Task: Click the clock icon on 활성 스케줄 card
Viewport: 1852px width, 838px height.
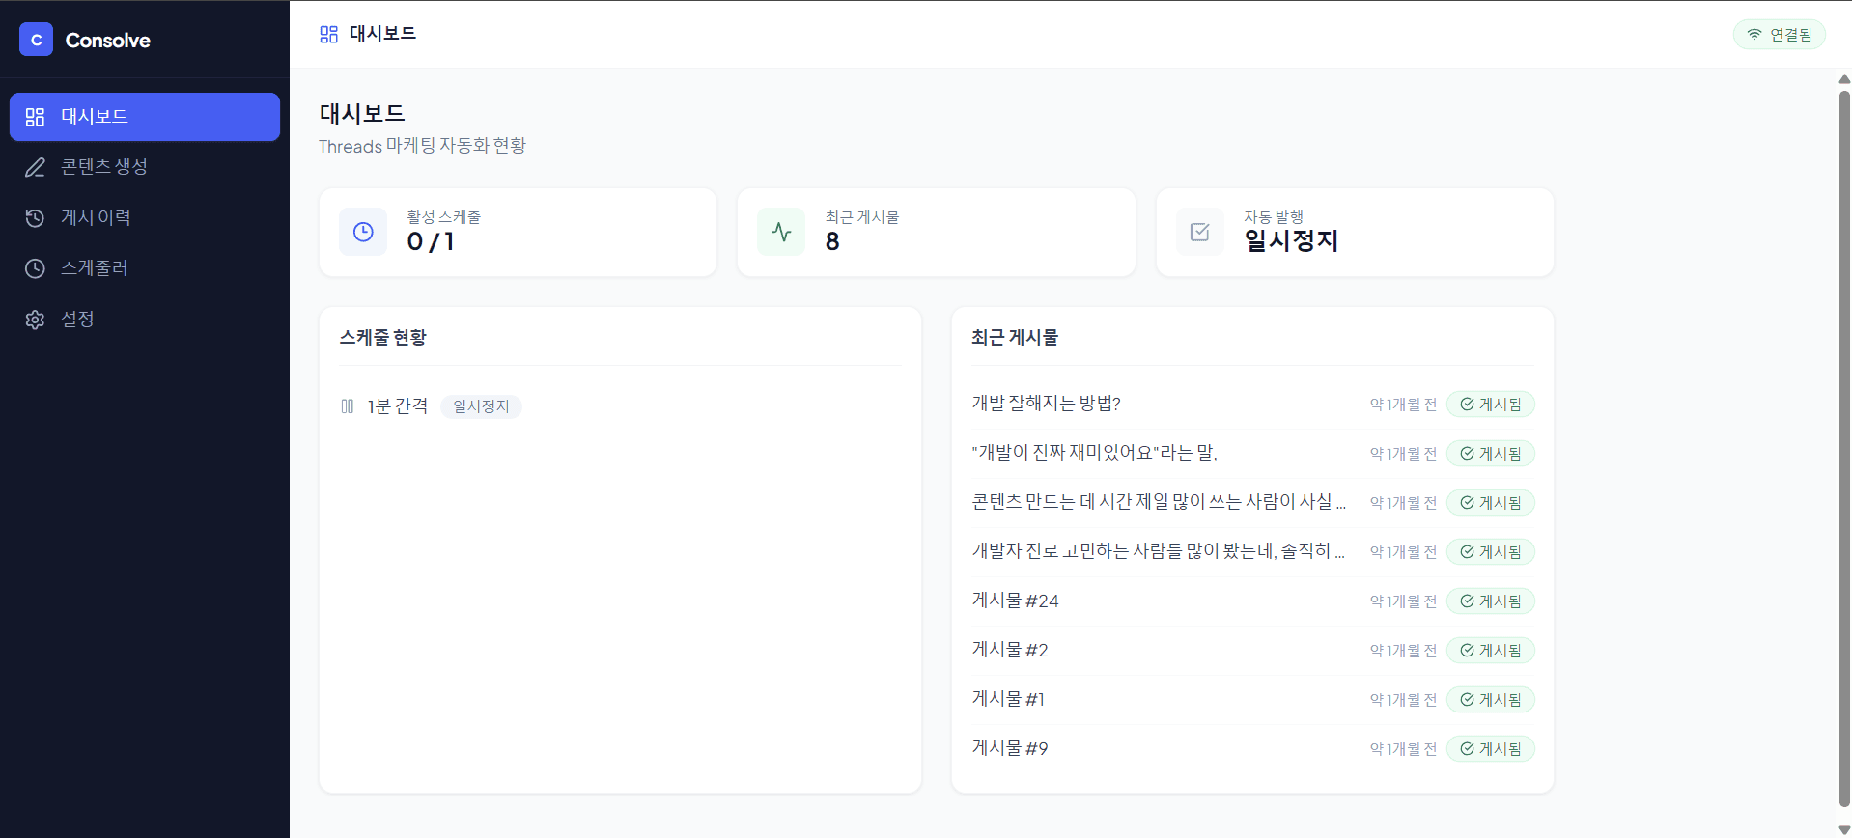Action: tap(362, 232)
